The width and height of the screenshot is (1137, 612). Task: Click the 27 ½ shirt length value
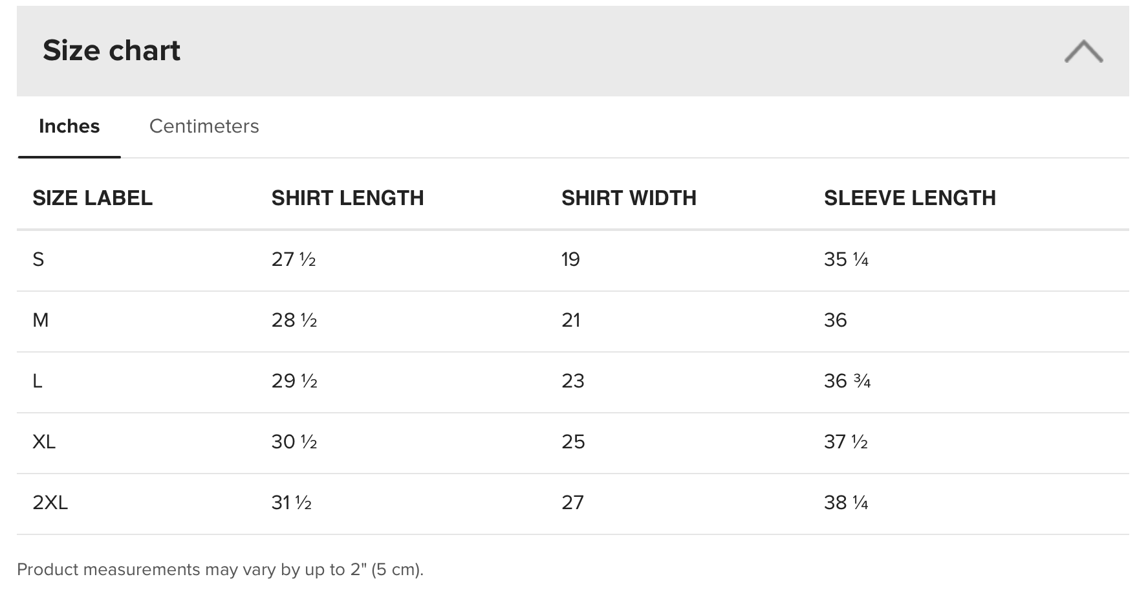[294, 259]
